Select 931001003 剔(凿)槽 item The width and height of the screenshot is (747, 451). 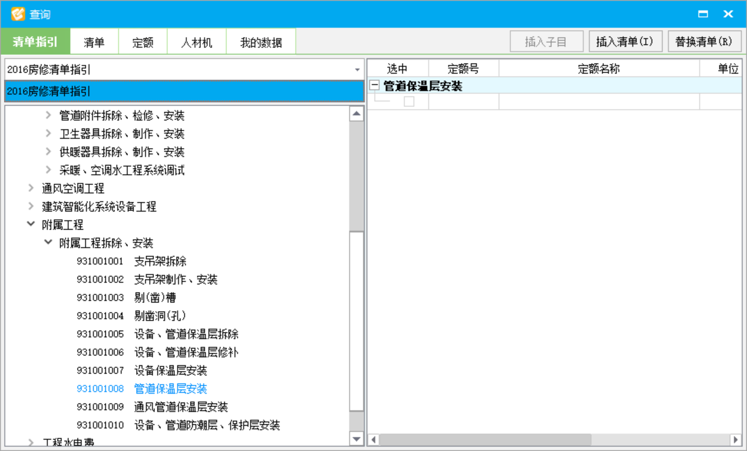[x=126, y=298]
